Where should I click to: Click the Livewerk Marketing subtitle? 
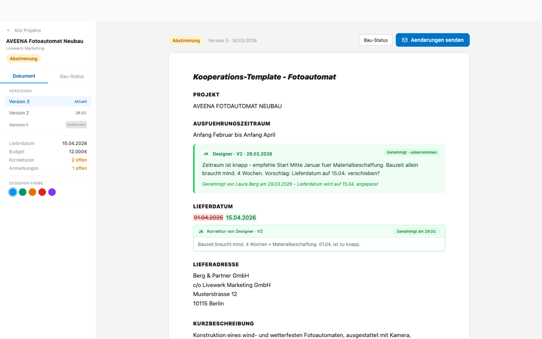(25, 48)
